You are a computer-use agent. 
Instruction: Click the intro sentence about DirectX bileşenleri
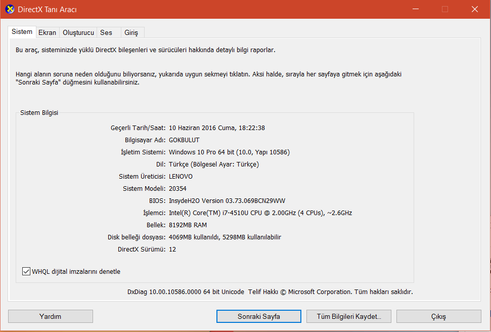coord(146,50)
